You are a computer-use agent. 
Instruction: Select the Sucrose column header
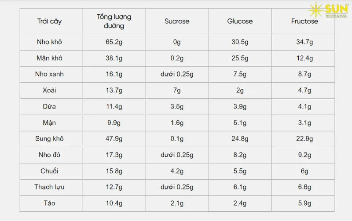point(177,21)
